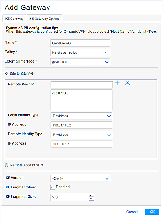
Task: Click the remote identity IP Address field
Action: 81,144
